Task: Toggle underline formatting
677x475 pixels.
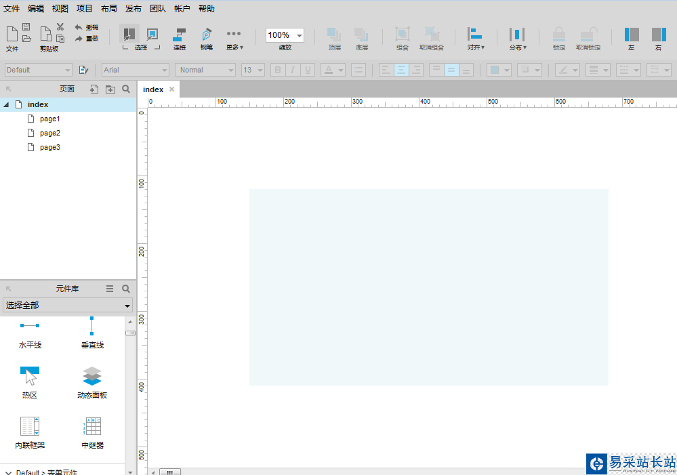Action: pyautogui.click(x=308, y=70)
